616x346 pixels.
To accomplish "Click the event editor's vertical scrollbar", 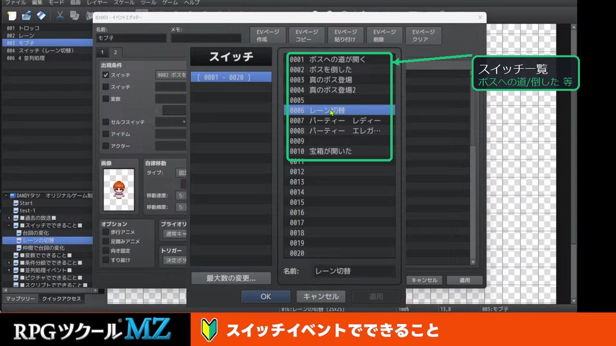I will (x=473, y=167).
